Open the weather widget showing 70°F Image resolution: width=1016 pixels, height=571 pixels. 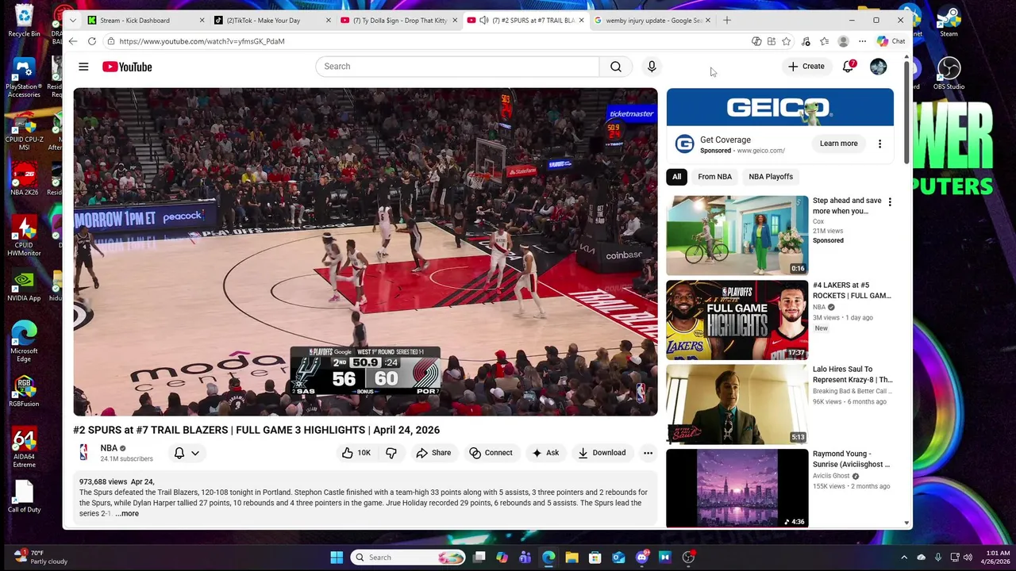pos(41,558)
